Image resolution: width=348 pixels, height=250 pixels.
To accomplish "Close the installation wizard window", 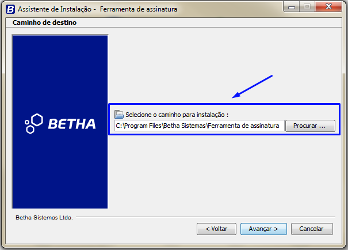I will click(328, 7).
